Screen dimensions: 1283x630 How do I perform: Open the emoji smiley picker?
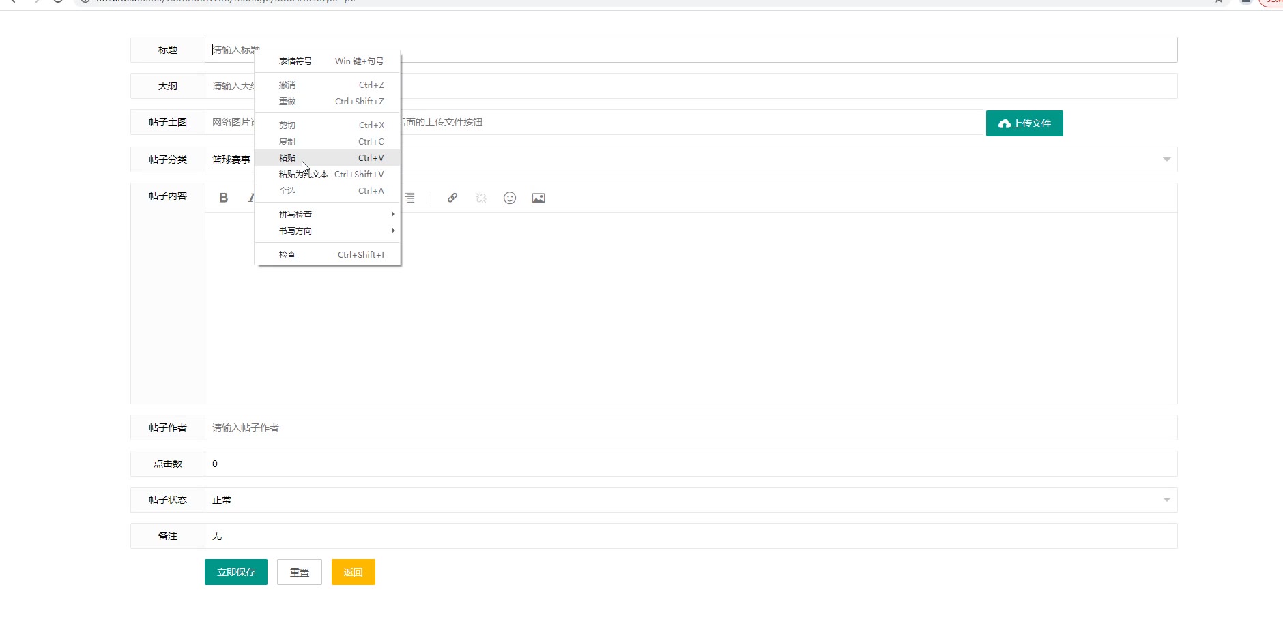[510, 198]
